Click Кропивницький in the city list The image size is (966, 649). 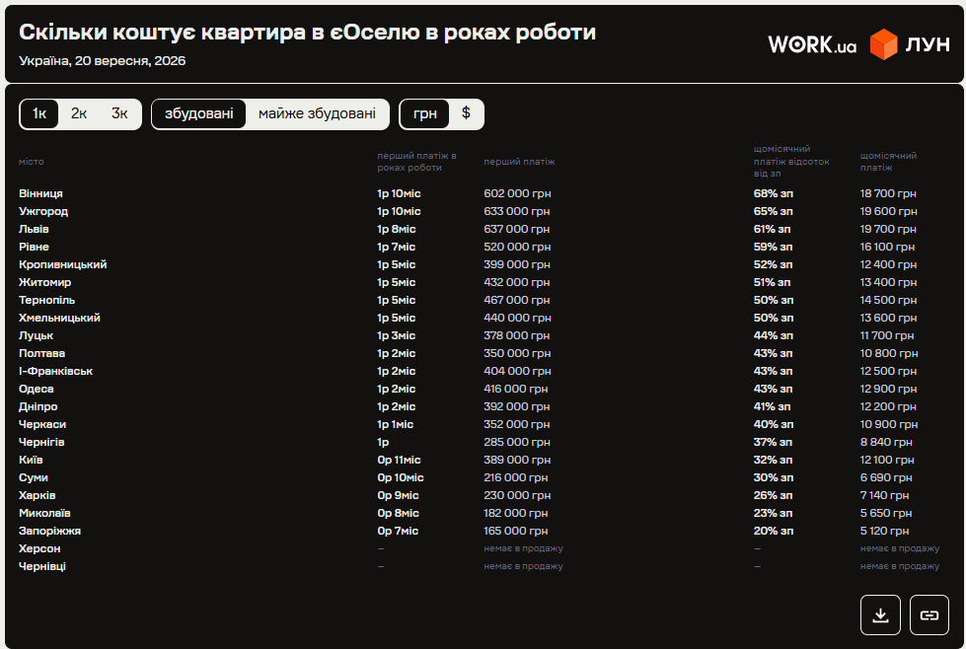(63, 264)
